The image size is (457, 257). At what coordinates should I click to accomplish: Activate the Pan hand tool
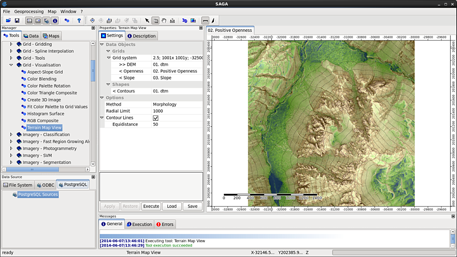[x=164, y=21]
